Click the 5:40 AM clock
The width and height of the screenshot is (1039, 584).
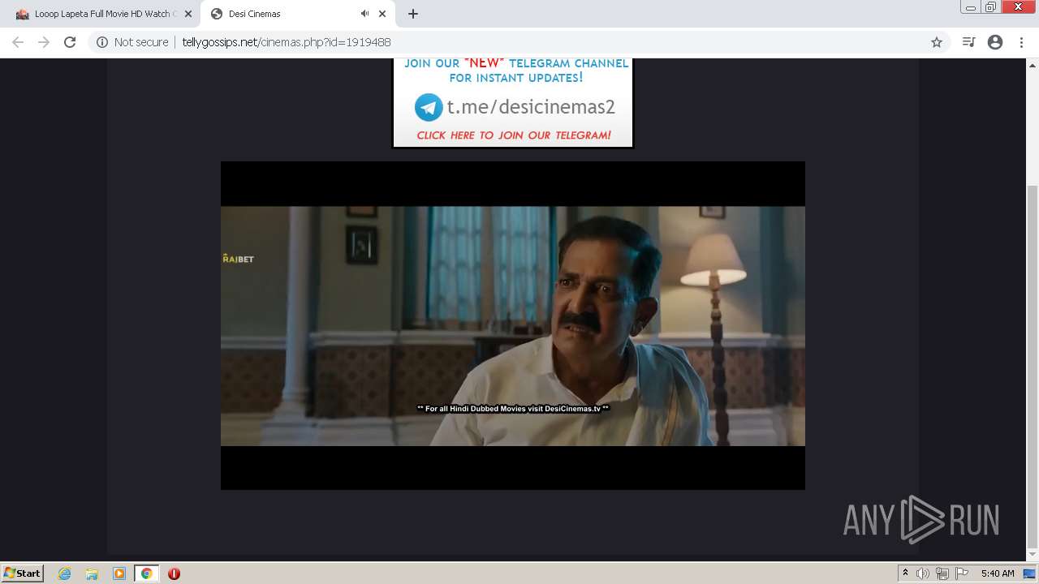tap(998, 573)
